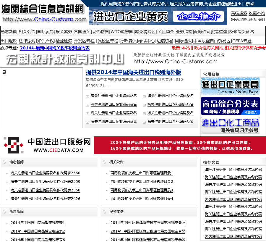Open 高级搜索 link
Image resolution: width=266 pixels, height=242 pixels.
[x=239, y=13]
